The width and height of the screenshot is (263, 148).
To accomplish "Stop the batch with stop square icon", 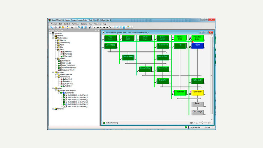I will [107, 27].
